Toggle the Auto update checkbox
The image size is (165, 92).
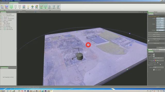(x=154, y=70)
